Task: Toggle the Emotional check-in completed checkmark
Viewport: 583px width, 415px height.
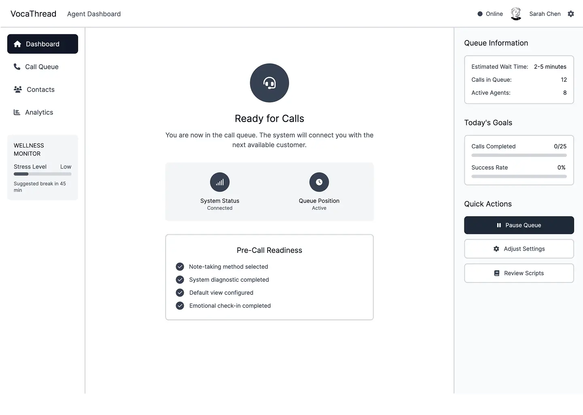Action: (x=180, y=306)
